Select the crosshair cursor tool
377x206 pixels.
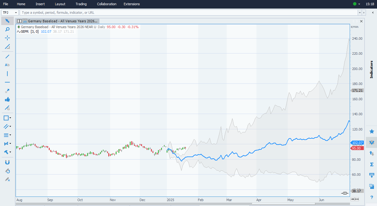coord(7,38)
